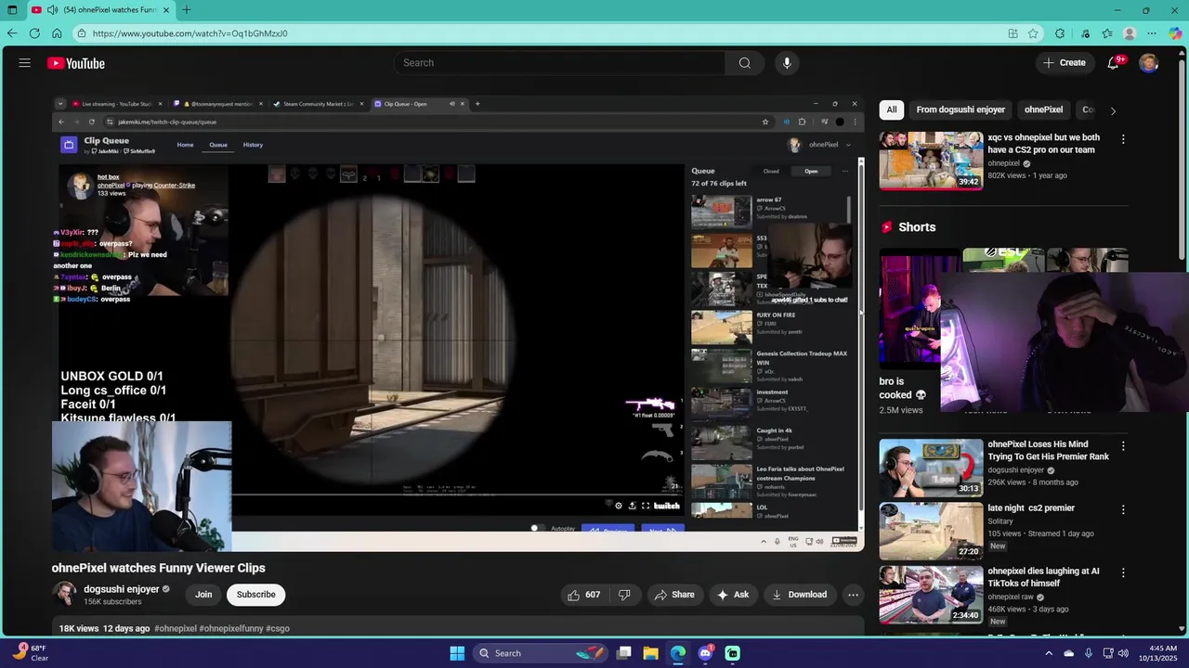Reload the current page

coord(34,33)
